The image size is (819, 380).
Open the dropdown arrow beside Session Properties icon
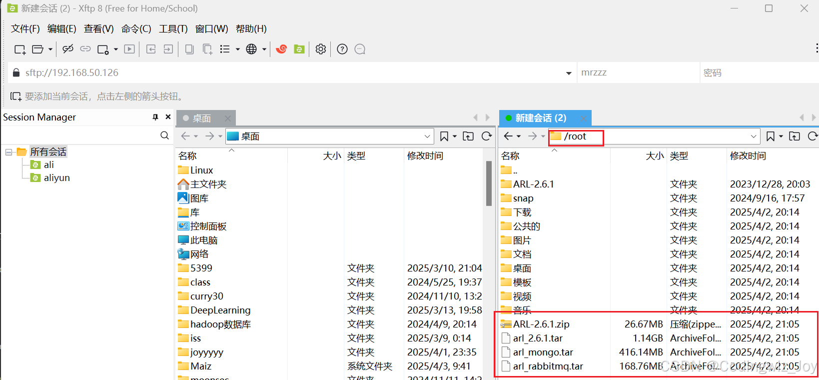116,49
